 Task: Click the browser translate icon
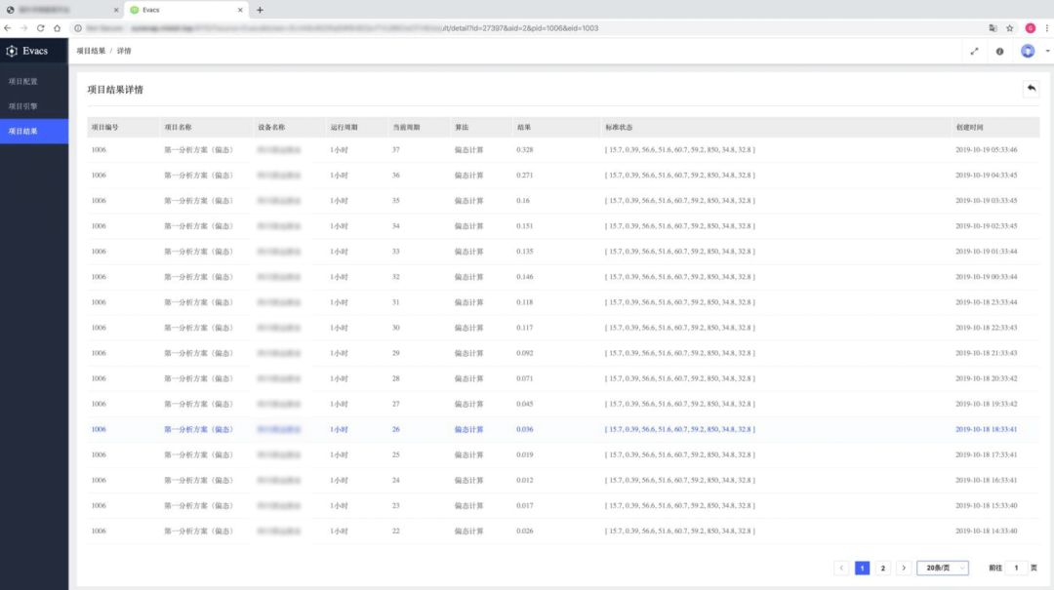tap(993, 28)
